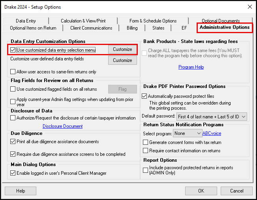The image size is (257, 200).
Task: Follow the ABCvoice link
Action: click(212, 133)
